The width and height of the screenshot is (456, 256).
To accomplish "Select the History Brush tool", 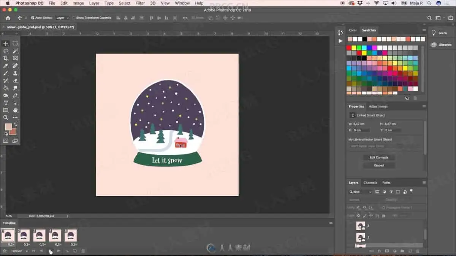I will 6,80.
